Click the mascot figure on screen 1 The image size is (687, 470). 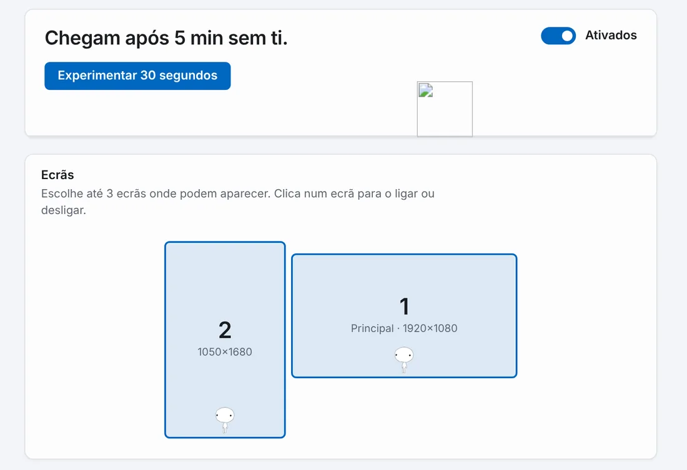point(404,360)
